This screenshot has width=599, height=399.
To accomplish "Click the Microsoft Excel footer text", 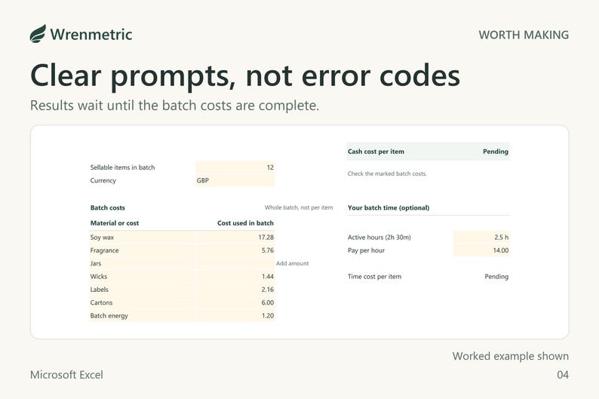I will point(67,375).
